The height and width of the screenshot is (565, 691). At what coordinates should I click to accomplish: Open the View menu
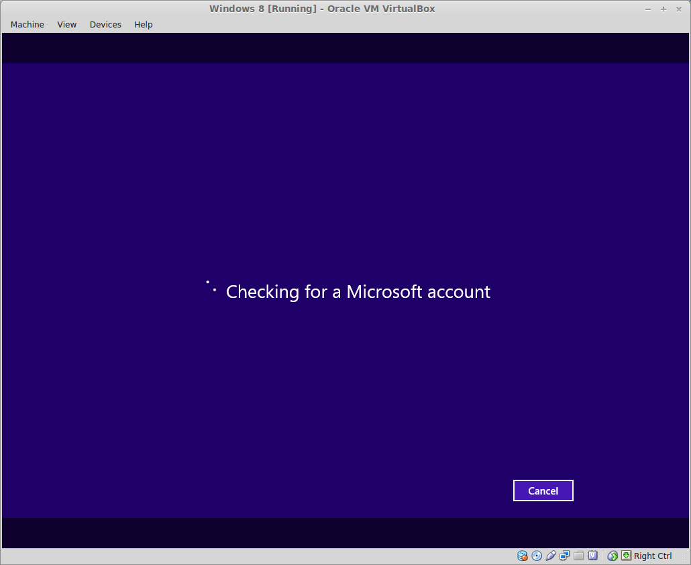pyautogui.click(x=66, y=25)
